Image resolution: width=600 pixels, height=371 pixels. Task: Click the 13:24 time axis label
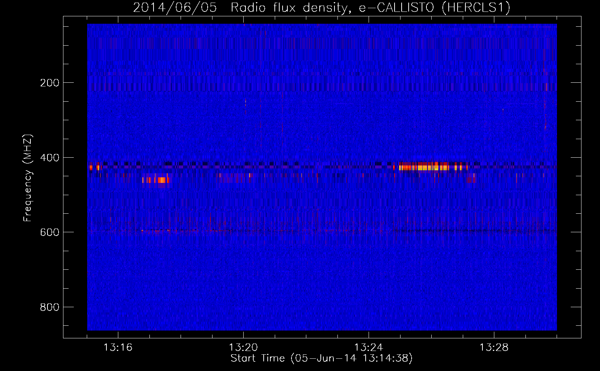point(369,348)
